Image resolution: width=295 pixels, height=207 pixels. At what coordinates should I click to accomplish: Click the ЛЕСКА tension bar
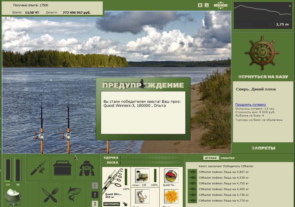coord(151,163)
